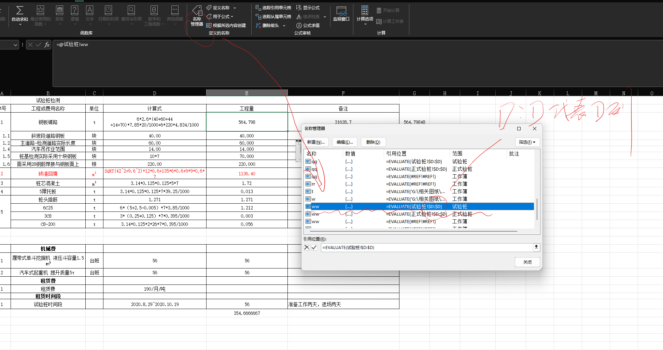Select cell containing 砖渣回填
Viewport: 663px width, 350px height.
(x=48, y=174)
